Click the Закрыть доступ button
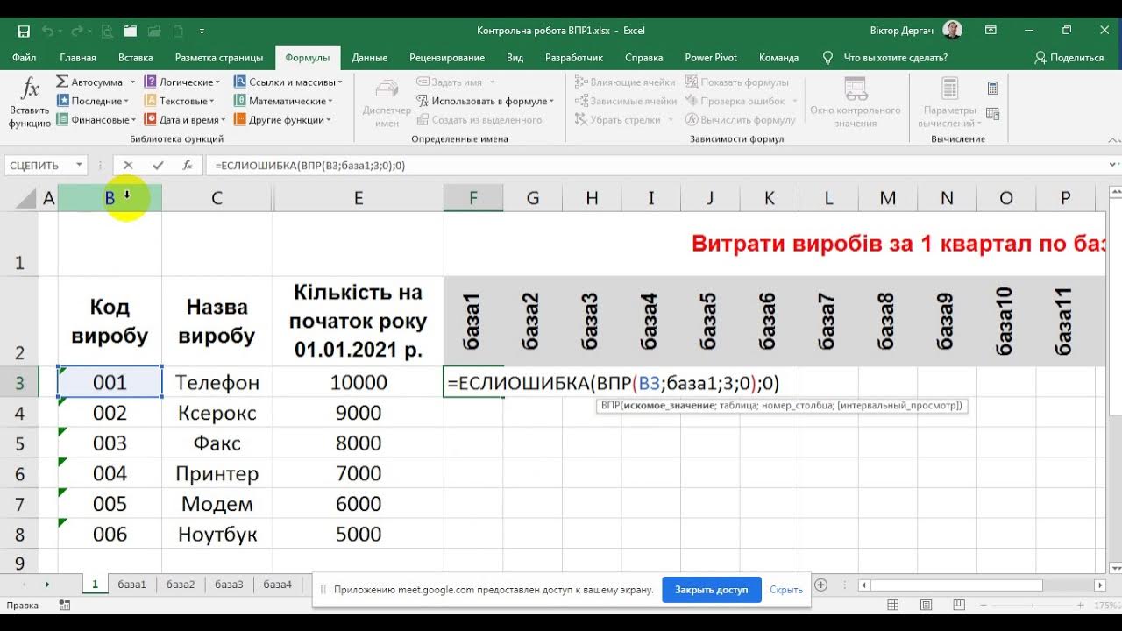Image resolution: width=1122 pixels, height=631 pixels. click(712, 590)
